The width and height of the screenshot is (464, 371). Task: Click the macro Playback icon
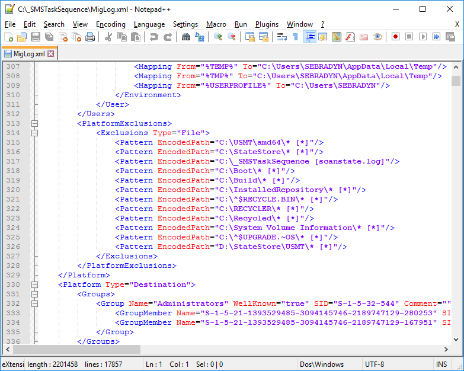click(423, 37)
